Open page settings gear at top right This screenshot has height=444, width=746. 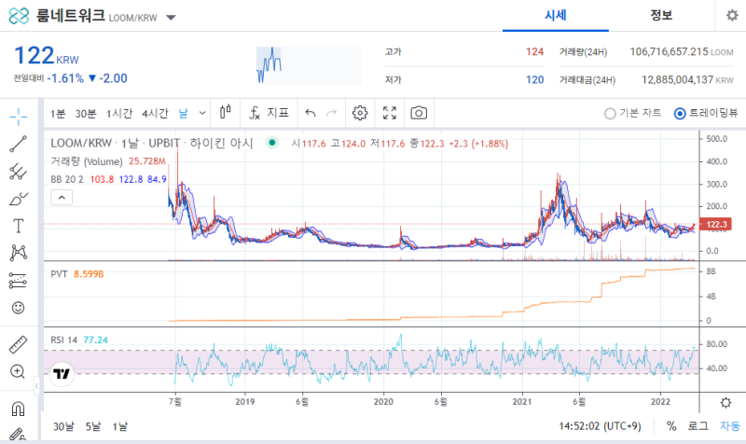tap(732, 15)
